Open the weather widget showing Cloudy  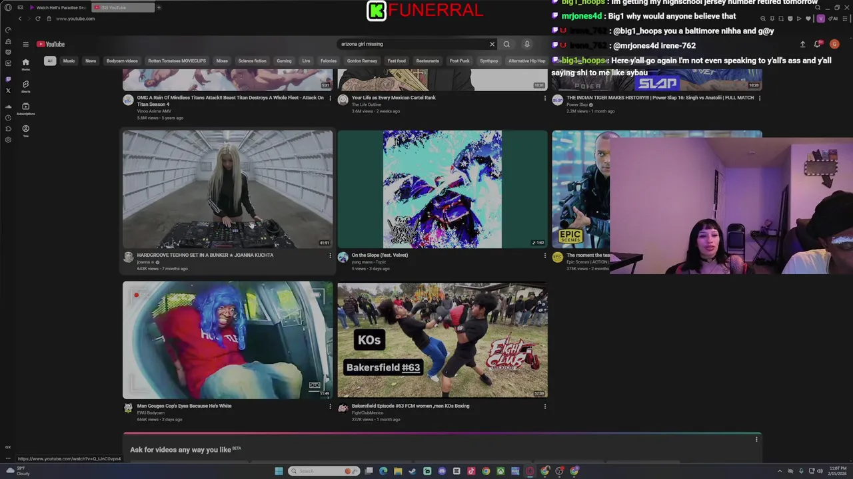(19, 471)
